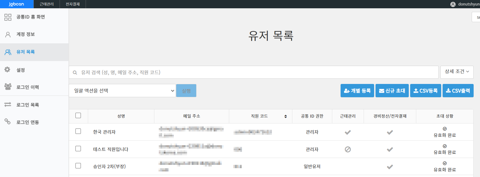This screenshot has height=177, width=480.
Task: Select the checkbox for 승인자 2차(부장)
Action: click(78, 166)
